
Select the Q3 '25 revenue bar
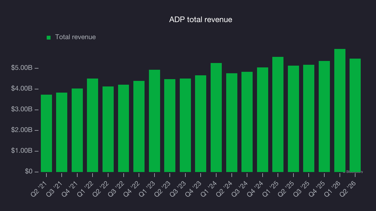309,118
